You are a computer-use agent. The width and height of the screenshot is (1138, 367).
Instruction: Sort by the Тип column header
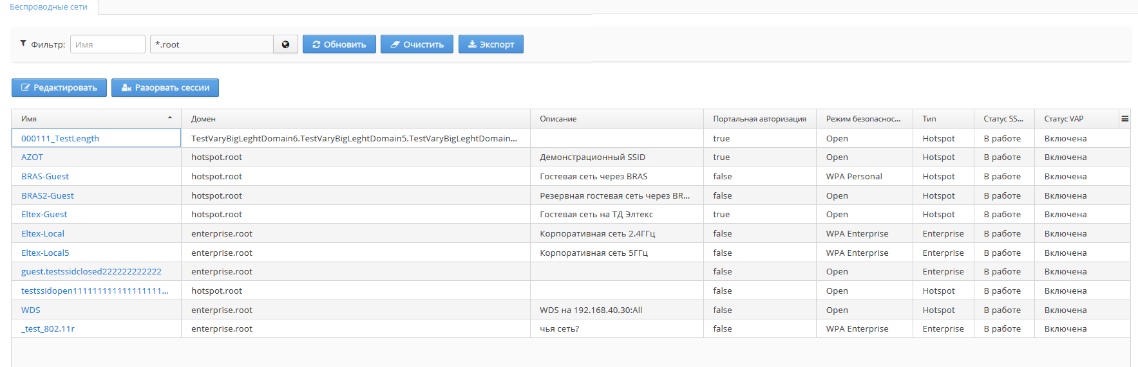tap(929, 119)
